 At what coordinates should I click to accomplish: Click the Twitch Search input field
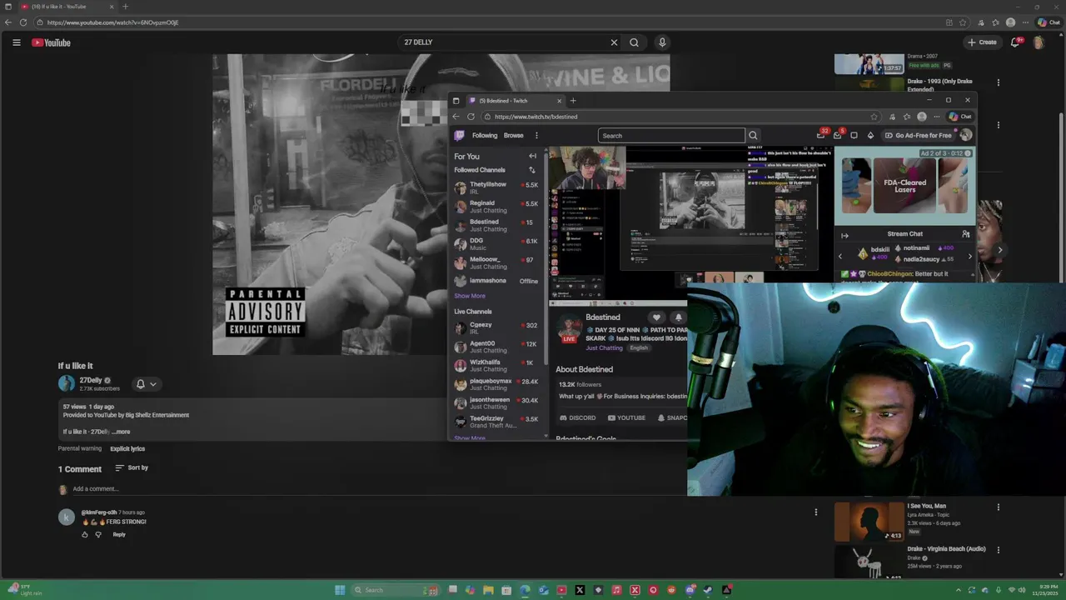[x=671, y=135]
